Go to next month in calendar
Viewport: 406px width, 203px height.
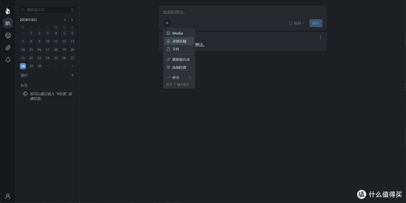pos(72,20)
